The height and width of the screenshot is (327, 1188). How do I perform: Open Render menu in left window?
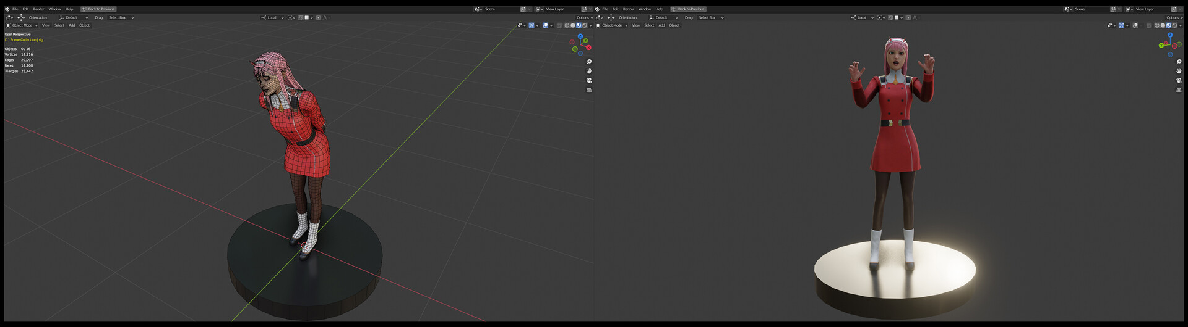click(38, 9)
